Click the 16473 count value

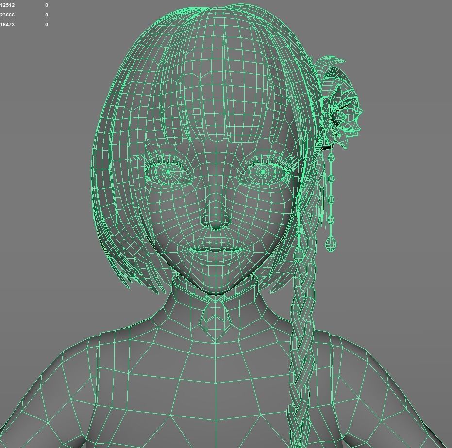(x=7, y=24)
